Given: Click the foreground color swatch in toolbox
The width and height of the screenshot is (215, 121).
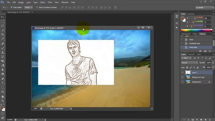Looking at the screenshot, I should 2,108.
